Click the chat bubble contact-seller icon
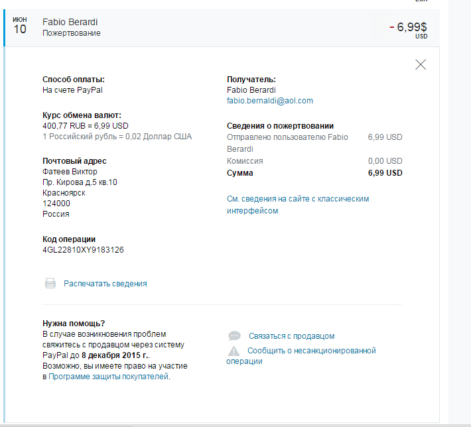 (234, 335)
